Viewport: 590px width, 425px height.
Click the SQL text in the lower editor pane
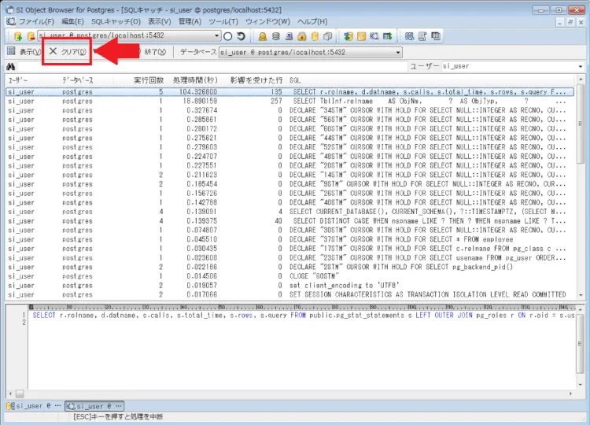click(x=304, y=316)
